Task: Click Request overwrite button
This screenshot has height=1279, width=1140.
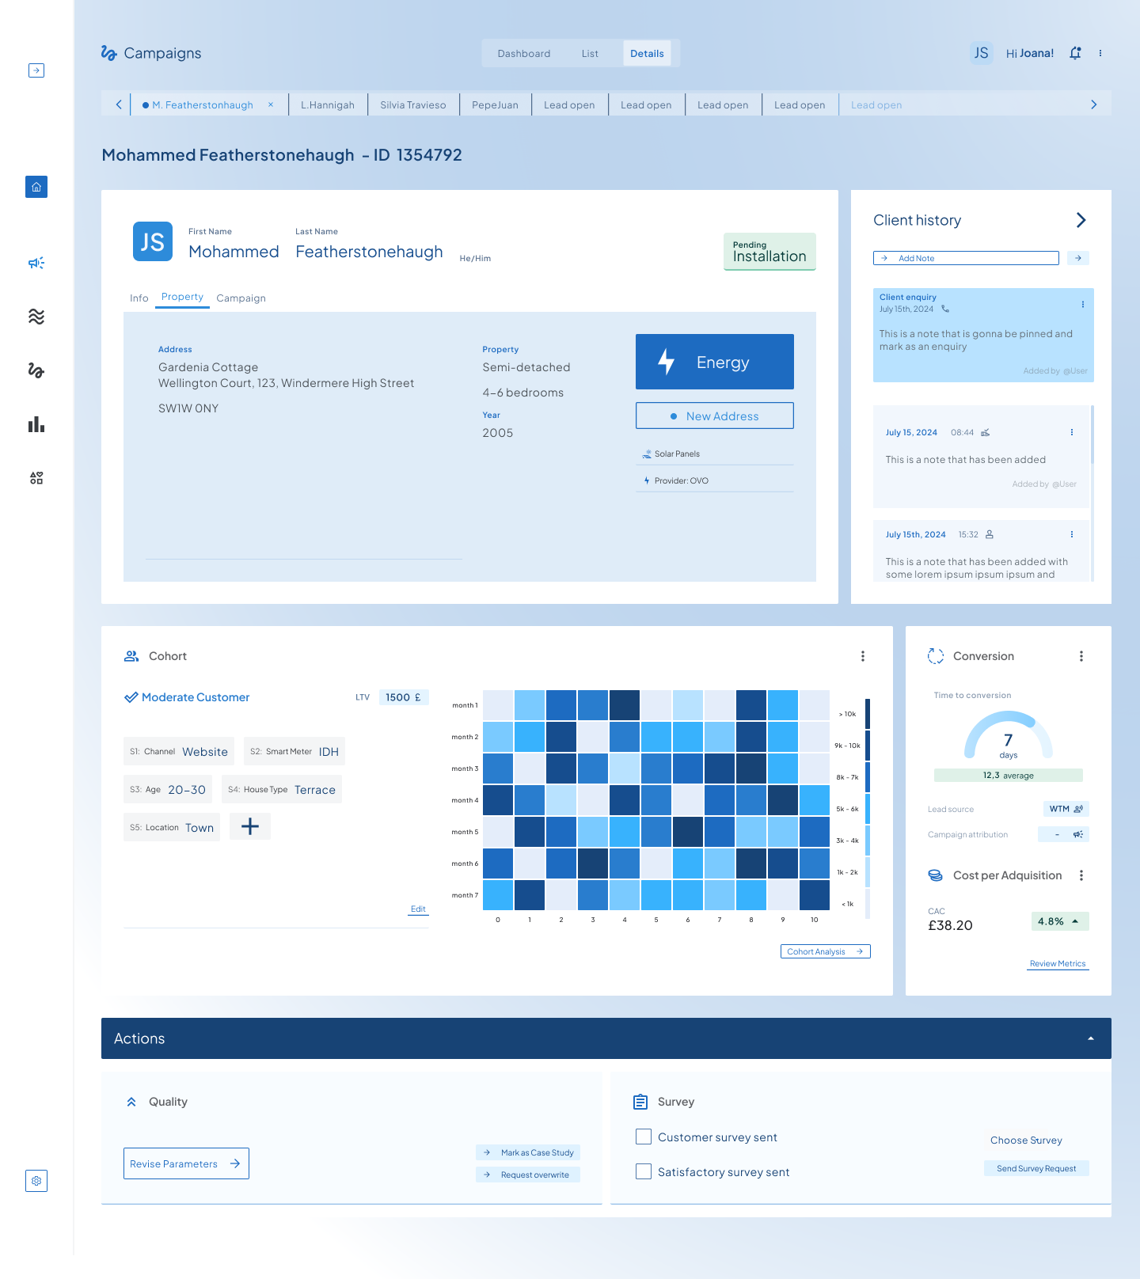Action: pyautogui.click(x=528, y=1175)
